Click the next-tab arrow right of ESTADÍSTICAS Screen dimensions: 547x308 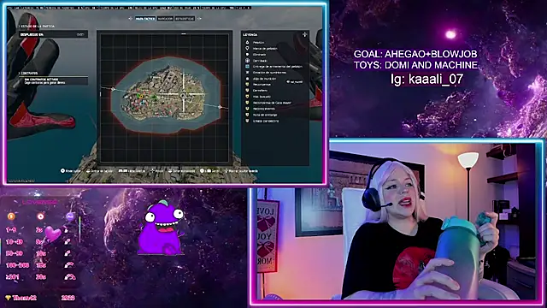click(x=199, y=19)
